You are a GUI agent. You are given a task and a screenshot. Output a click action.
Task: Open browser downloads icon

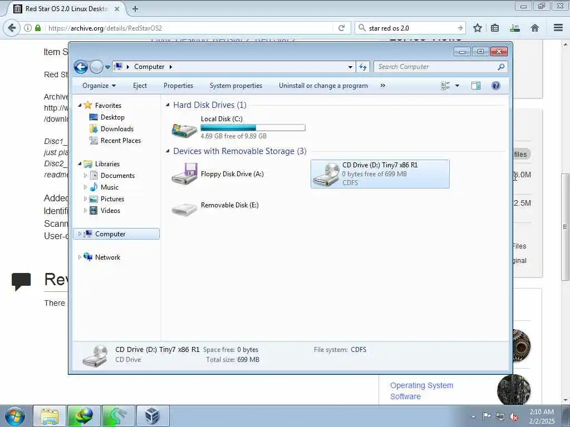click(515, 28)
